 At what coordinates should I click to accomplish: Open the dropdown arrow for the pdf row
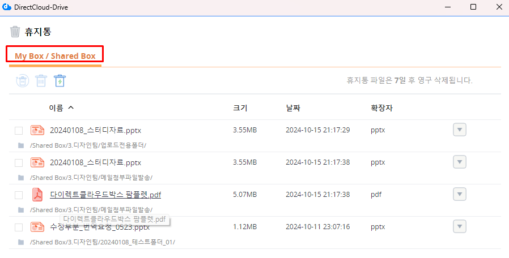tap(460, 195)
